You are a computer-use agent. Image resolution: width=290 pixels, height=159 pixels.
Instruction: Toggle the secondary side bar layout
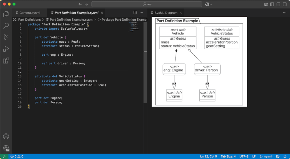[x=285, y=4]
